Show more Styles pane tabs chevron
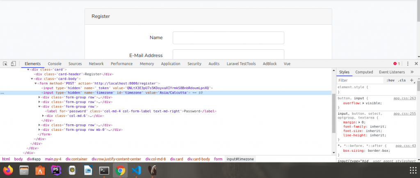The height and width of the screenshot is (178, 420). point(412,72)
